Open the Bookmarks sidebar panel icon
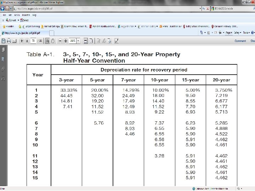The image size is (255, 191). (x=3, y=59)
